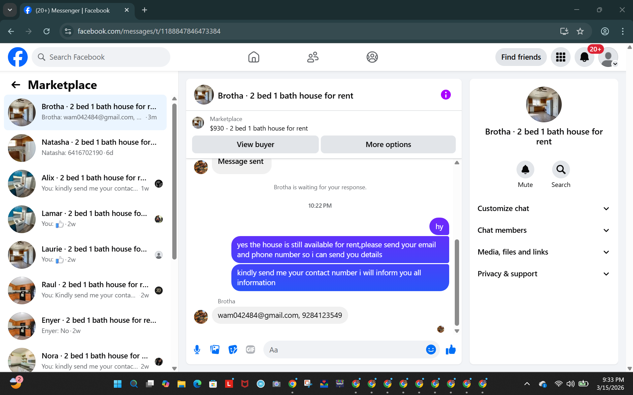Screen dimensions: 633x395
Task: Send a voice clip with microphone icon
Action: coord(197,349)
